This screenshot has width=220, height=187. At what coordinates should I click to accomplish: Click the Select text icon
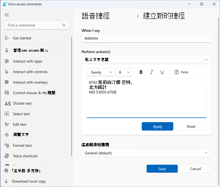click(x=7, y=114)
